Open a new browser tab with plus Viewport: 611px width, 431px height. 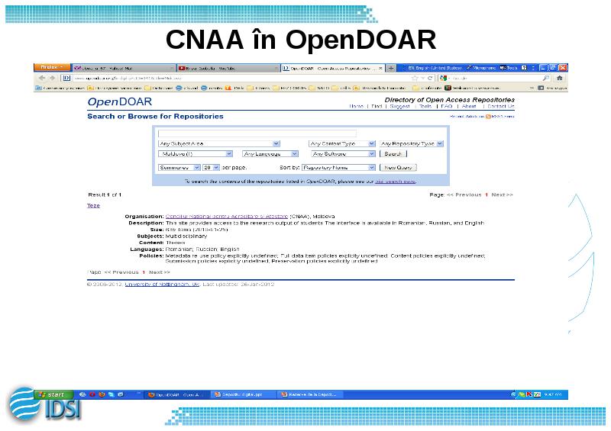click(391, 68)
